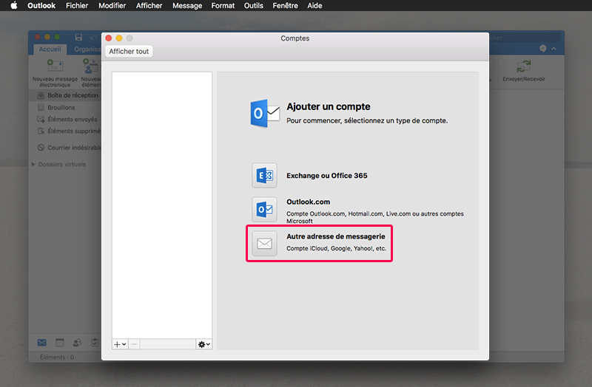Close the Comptes window
The width and height of the screenshot is (592, 387).
point(109,38)
